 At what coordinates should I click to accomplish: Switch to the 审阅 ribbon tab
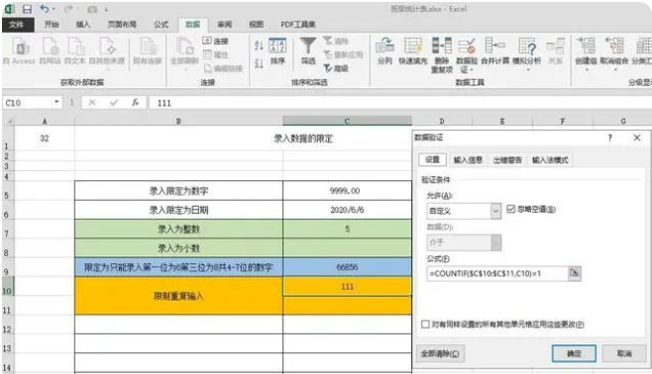(x=225, y=25)
